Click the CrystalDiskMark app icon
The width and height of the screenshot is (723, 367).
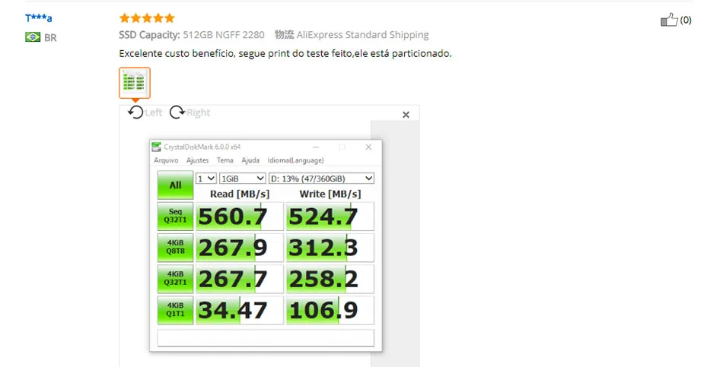157,147
